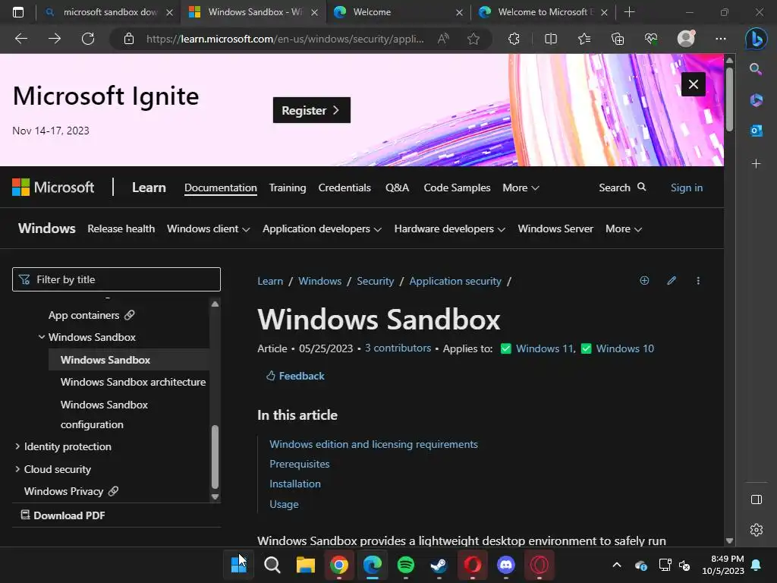Viewport: 777px width, 583px height.
Task: Open the Hardware developers dropdown
Action: pos(449,229)
